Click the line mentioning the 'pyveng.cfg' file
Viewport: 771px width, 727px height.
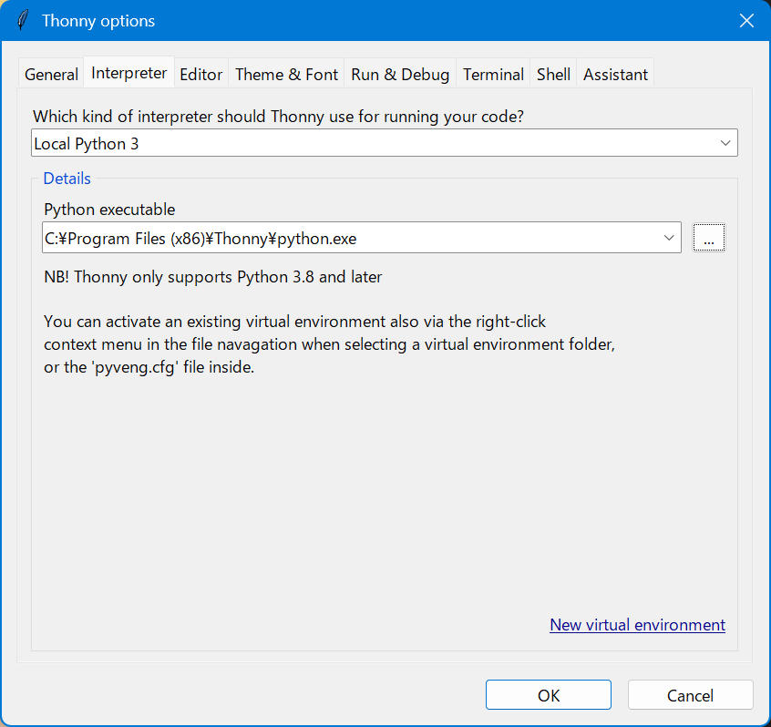[149, 367]
